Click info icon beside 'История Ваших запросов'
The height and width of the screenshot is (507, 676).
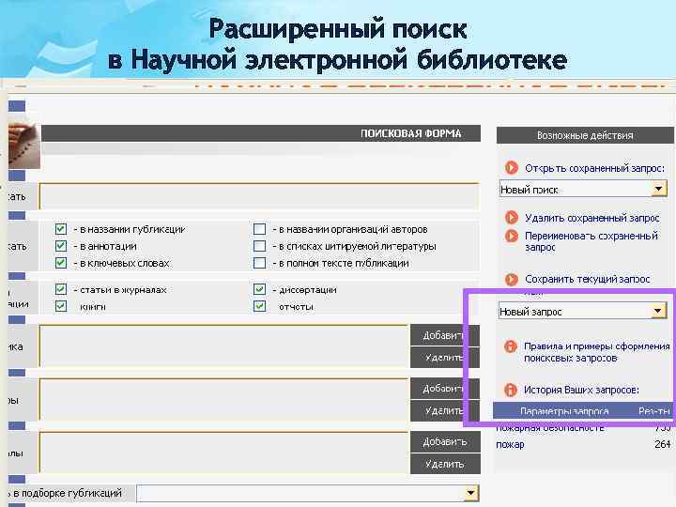tap(511, 390)
